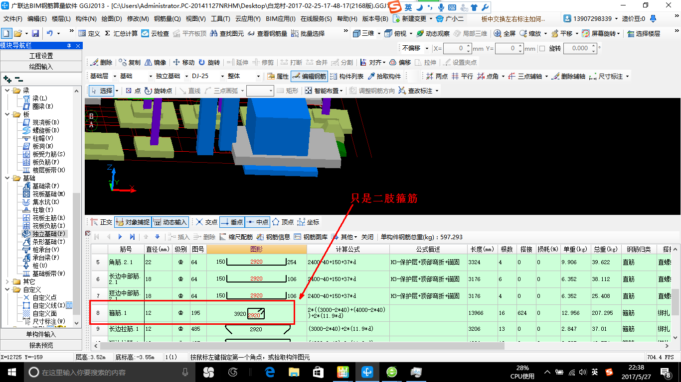The height and width of the screenshot is (382, 681).
Task: Click 删除辅轴 delete auxiliary axis
Action: click(x=568, y=76)
